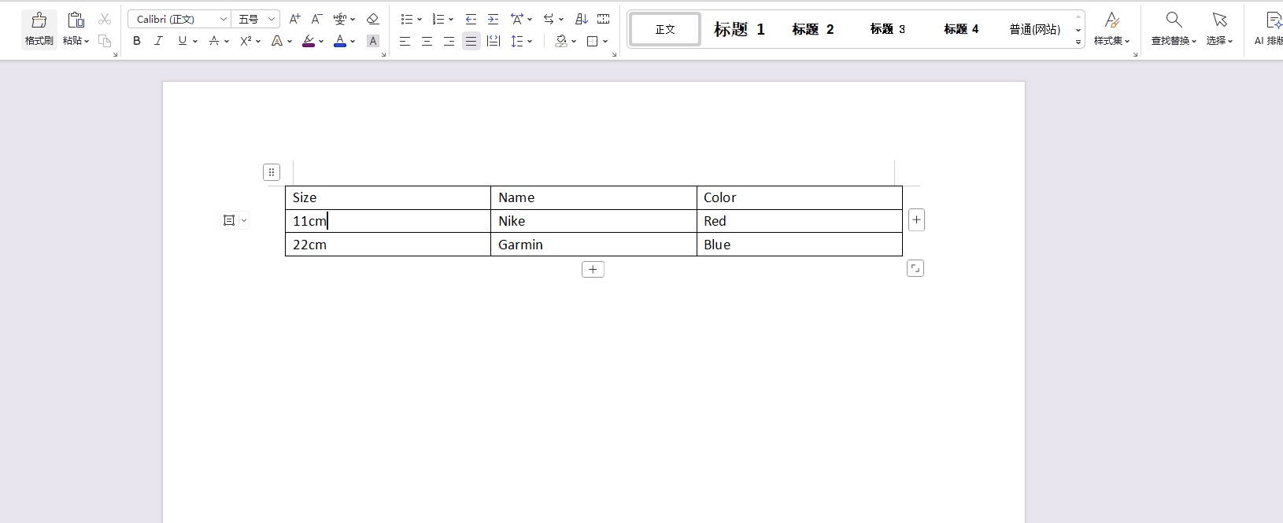Image resolution: width=1283 pixels, height=523 pixels.
Task: Apply the 标题 3 heading style
Action: (887, 29)
